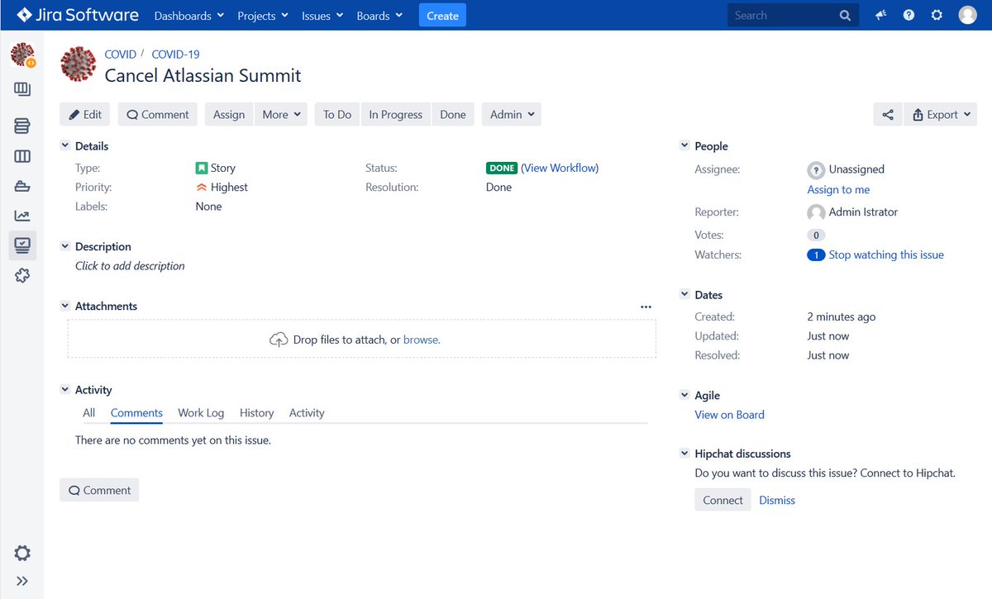Open the Kanban board sidebar icon
The width and height of the screenshot is (992, 599).
coord(22,89)
